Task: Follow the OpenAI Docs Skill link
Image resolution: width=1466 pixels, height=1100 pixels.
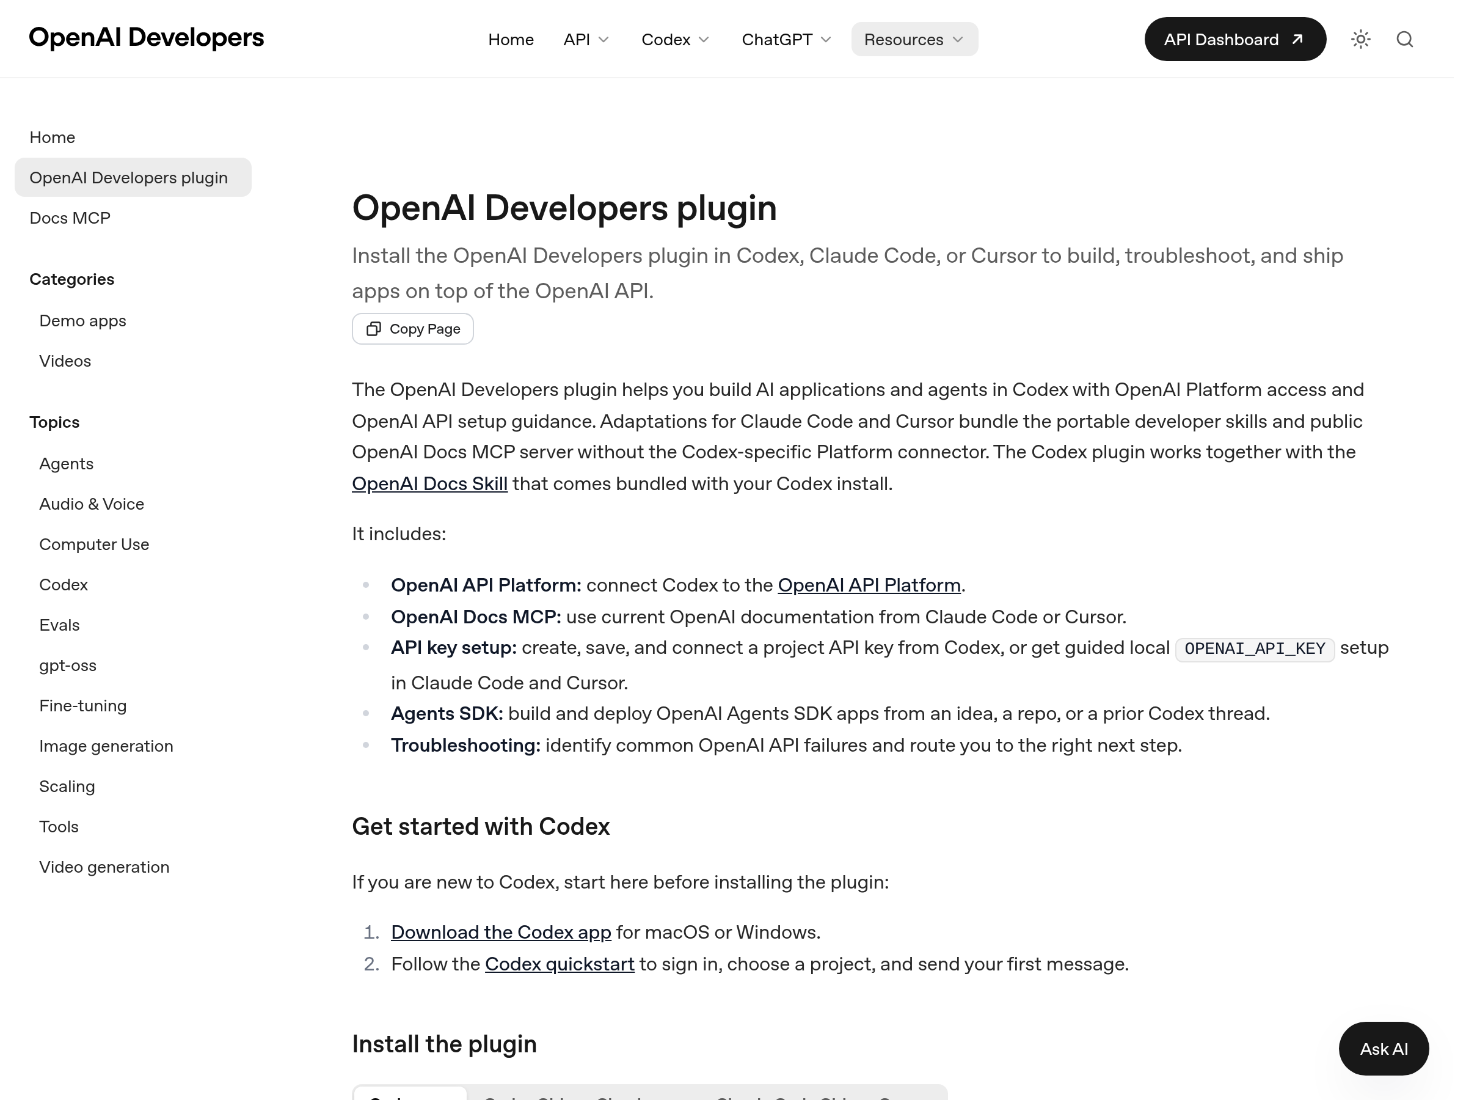Action: click(x=429, y=484)
